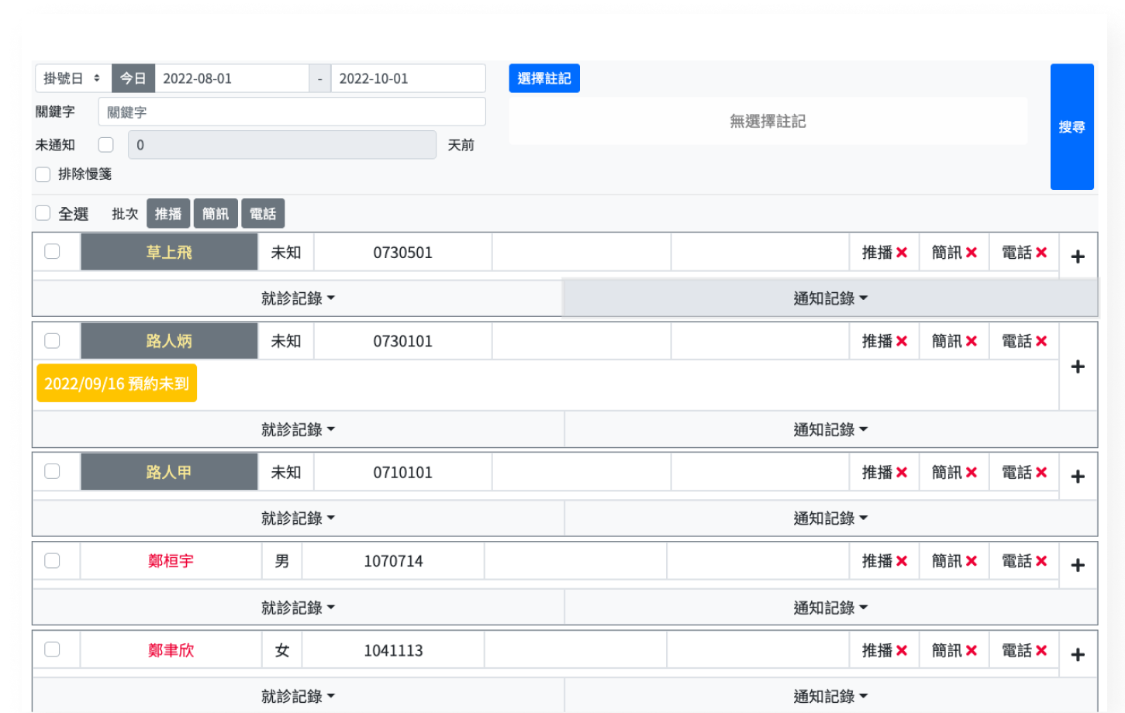Expand 就診記錄 for 草上飛
This screenshot has height=713, width=1125.
pyautogui.click(x=298, y=298)
